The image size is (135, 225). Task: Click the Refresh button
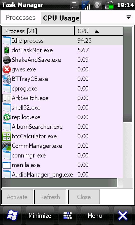[x=50, y=197]
